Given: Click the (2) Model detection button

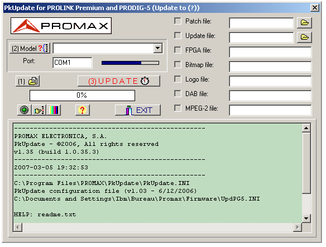Looking at the screenshot, I should coord(30,49).
